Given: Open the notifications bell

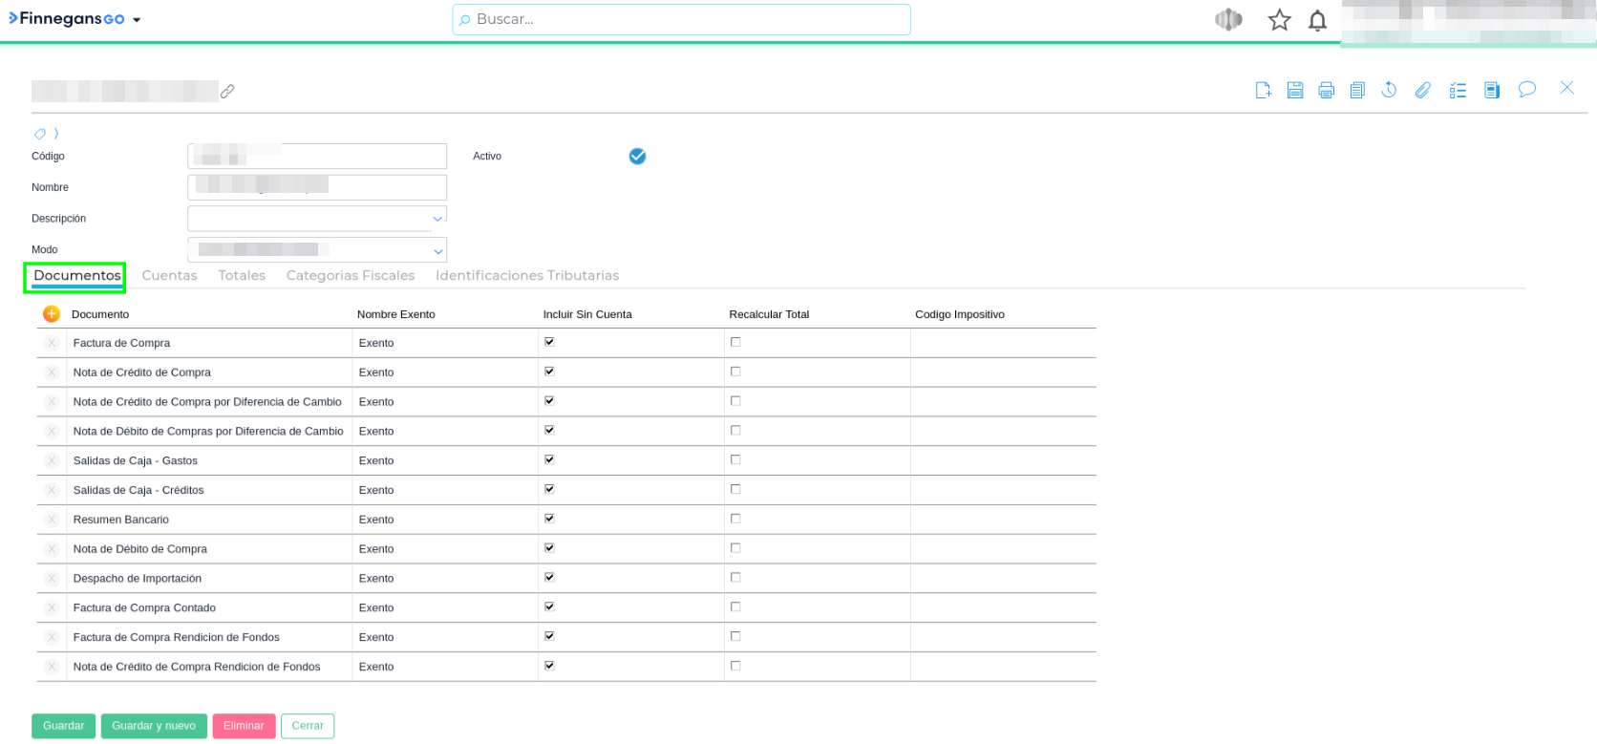Looking at the screenshot, I should (x=1317, y=20).
